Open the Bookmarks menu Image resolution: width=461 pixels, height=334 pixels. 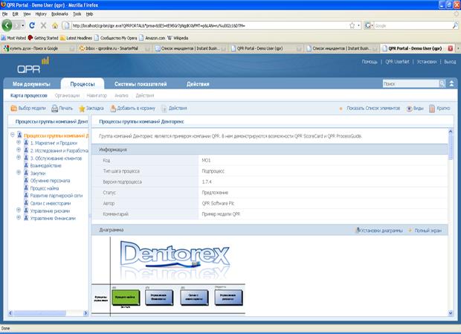[59, 14]
